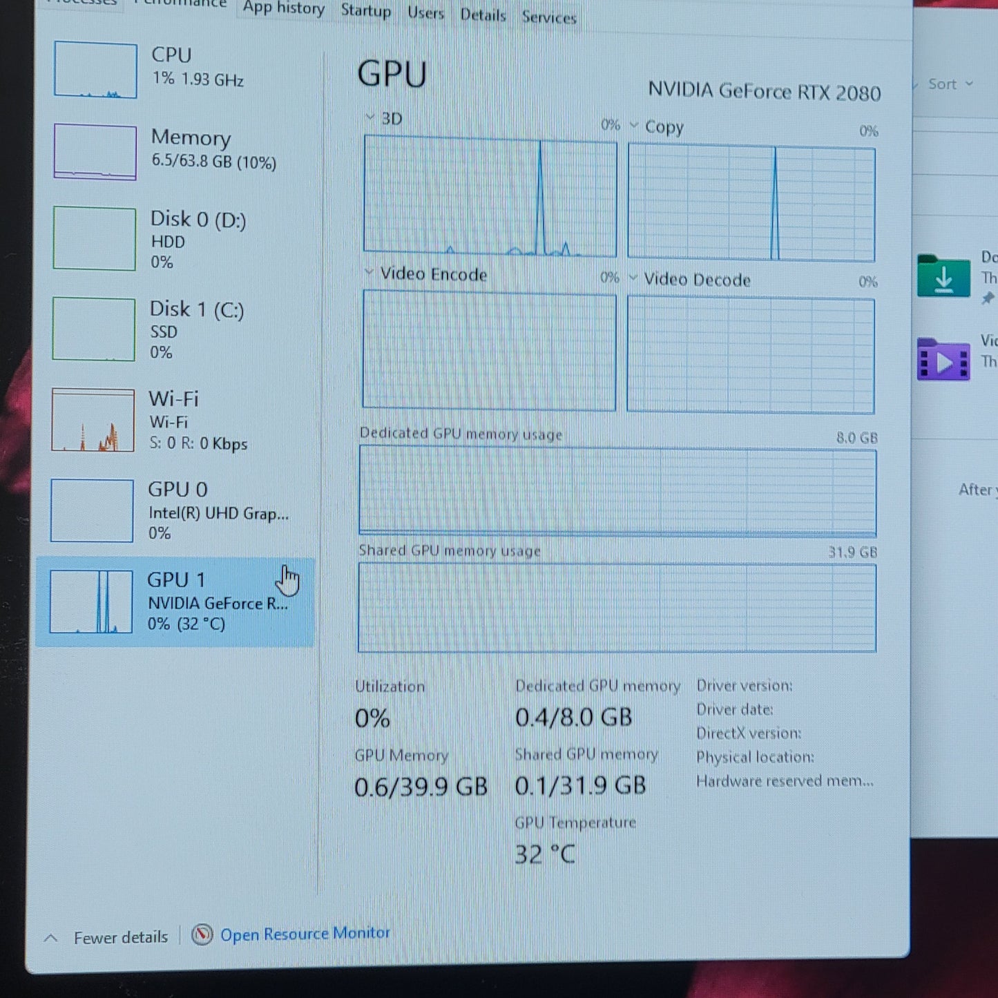This screenshot has width=998, height=998.
Task: Click the 31.9 GB shared memory scale label
Action: (x=853, y=552)
